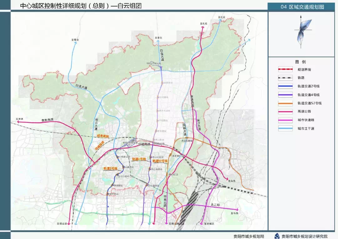This screenshot has height=239, width=338.
Task: Select the 白云南路站 station marker on Line 4
Action: 147,185
